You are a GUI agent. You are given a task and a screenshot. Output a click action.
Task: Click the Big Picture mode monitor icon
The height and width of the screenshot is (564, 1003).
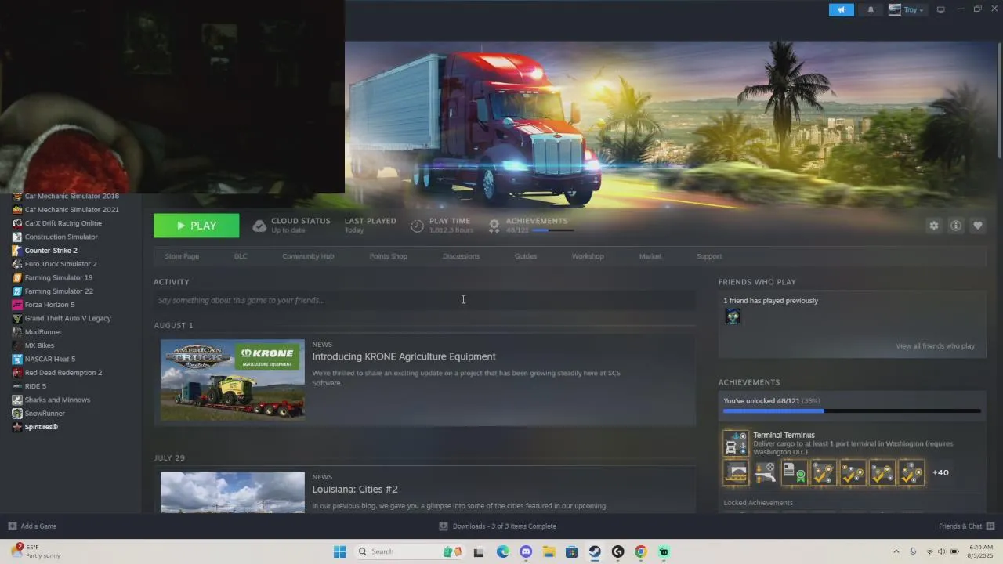tap(940, 9)
